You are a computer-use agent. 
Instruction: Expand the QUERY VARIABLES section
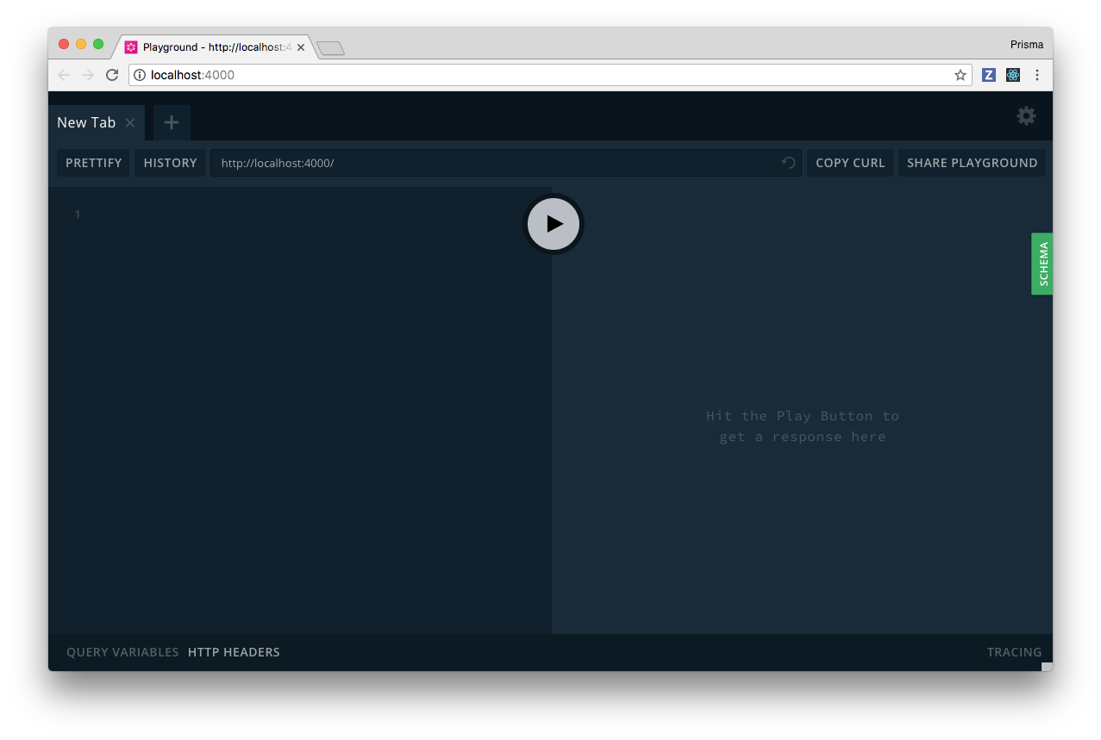coord(122,652)
